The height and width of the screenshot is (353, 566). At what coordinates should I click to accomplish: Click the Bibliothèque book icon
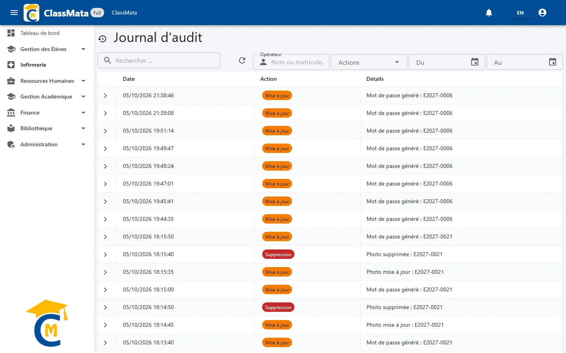click(11, 128)
